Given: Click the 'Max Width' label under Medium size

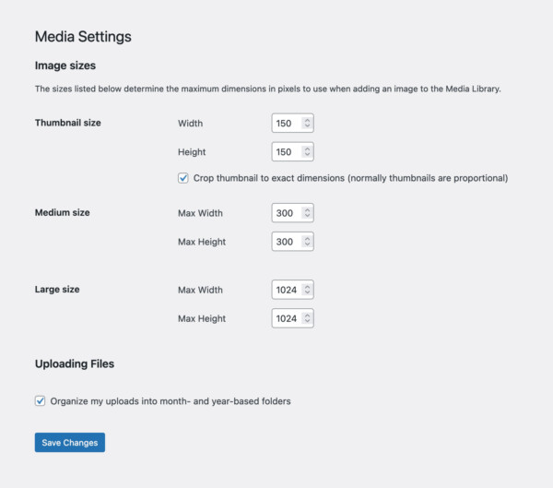Looking at the screenshot, I should 200,213.
